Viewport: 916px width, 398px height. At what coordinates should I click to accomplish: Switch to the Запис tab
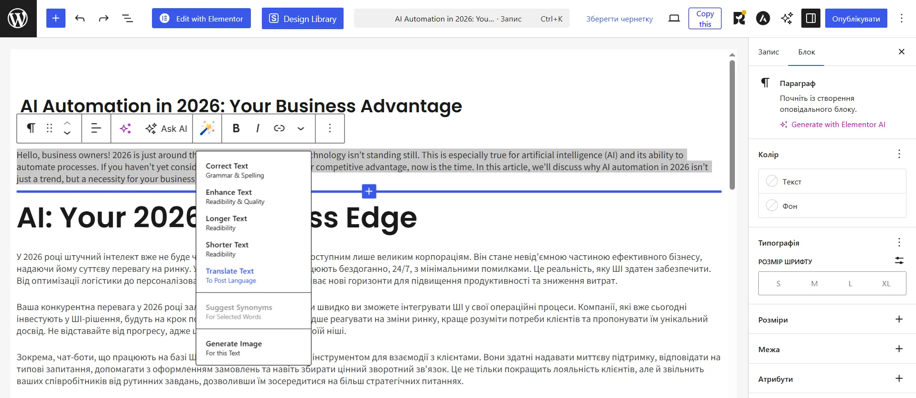click(x=768, y=52)
